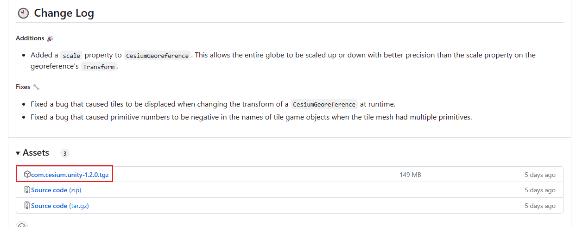
Task: Click the timestamp on the tgz asset row
Action: pyautogui.click(x=540, y=175)
